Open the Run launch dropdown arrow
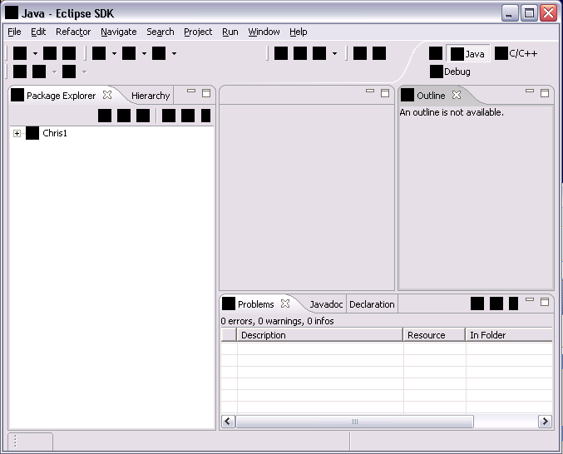This screenshot has width=563, height=454. [144, 53]
